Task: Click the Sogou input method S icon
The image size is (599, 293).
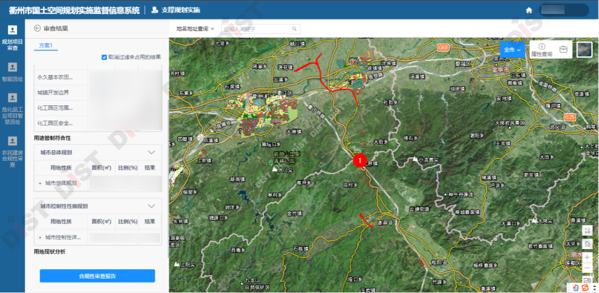Action: click(585, 287)
